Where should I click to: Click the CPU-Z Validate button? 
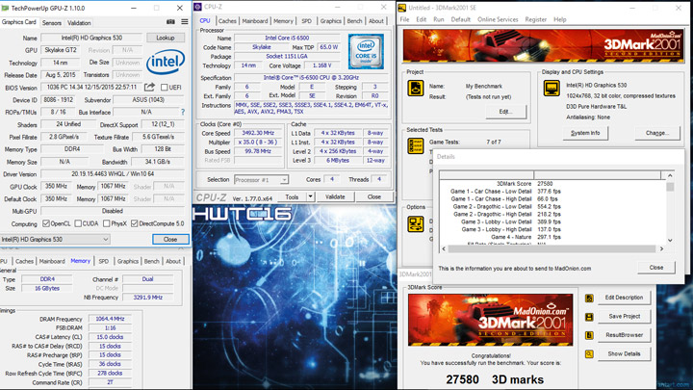tap(335, 196)
